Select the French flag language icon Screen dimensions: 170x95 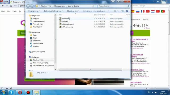tap(143, 11)
